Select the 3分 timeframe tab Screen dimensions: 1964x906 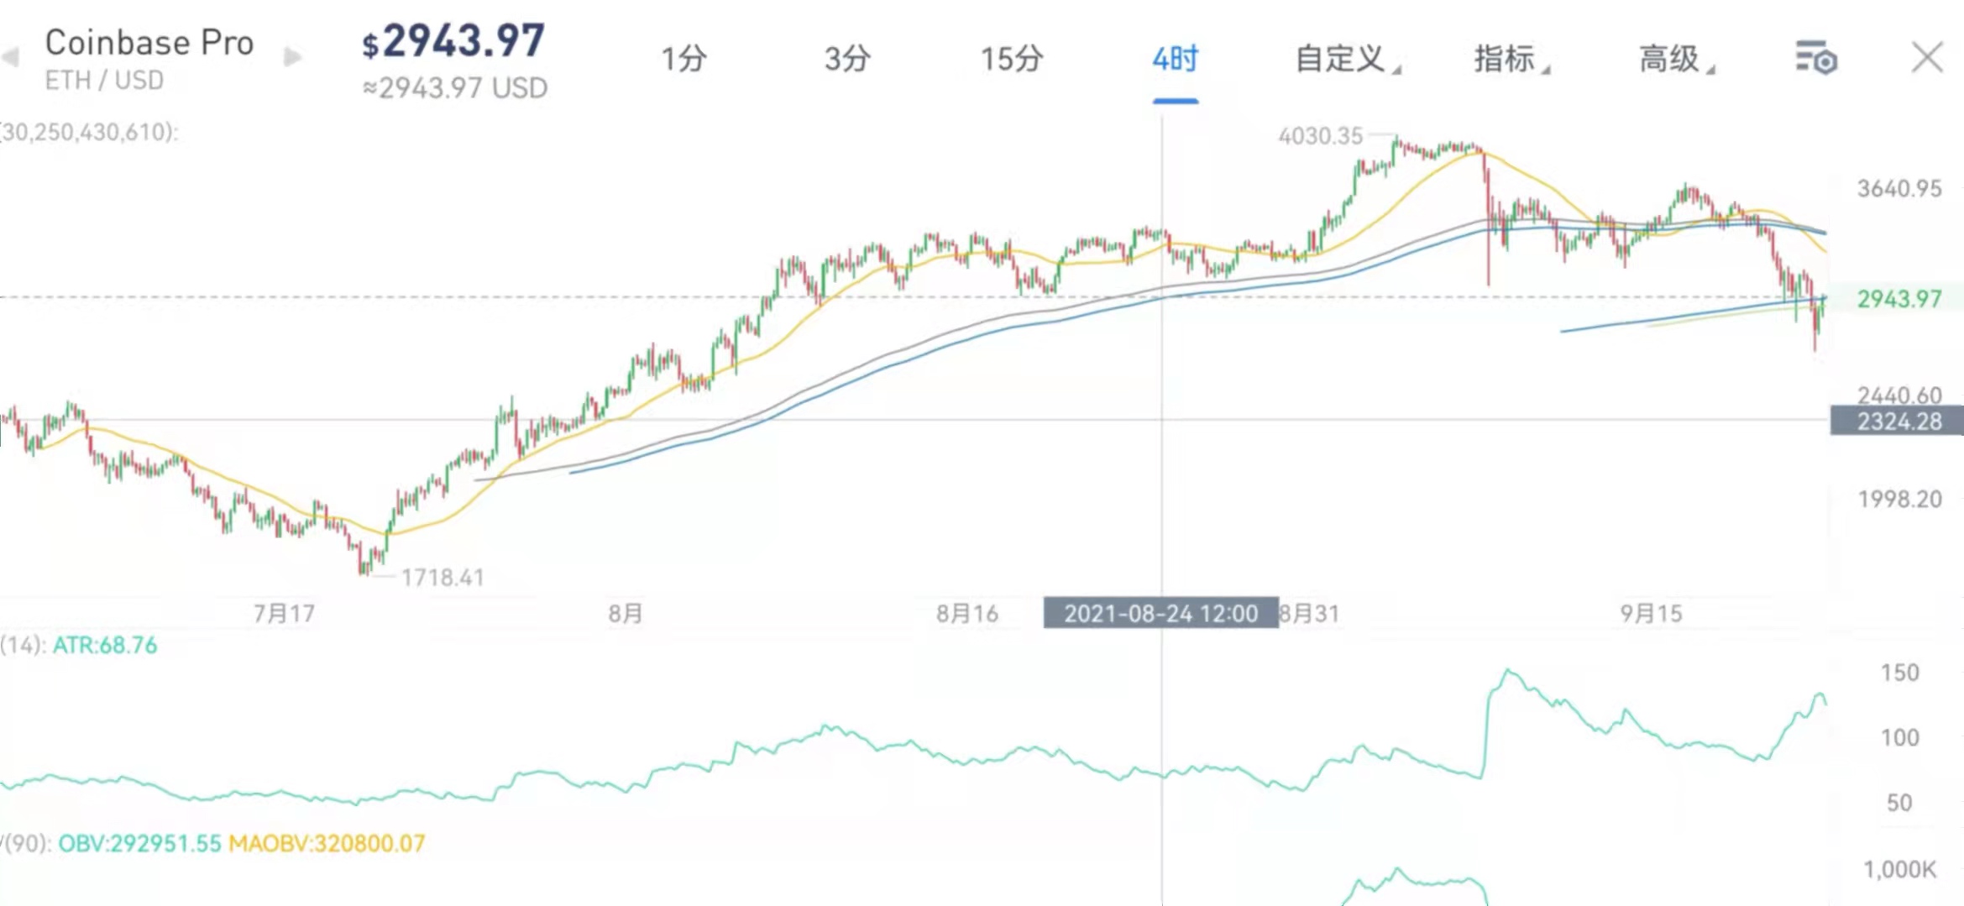[x=846, y=59]
